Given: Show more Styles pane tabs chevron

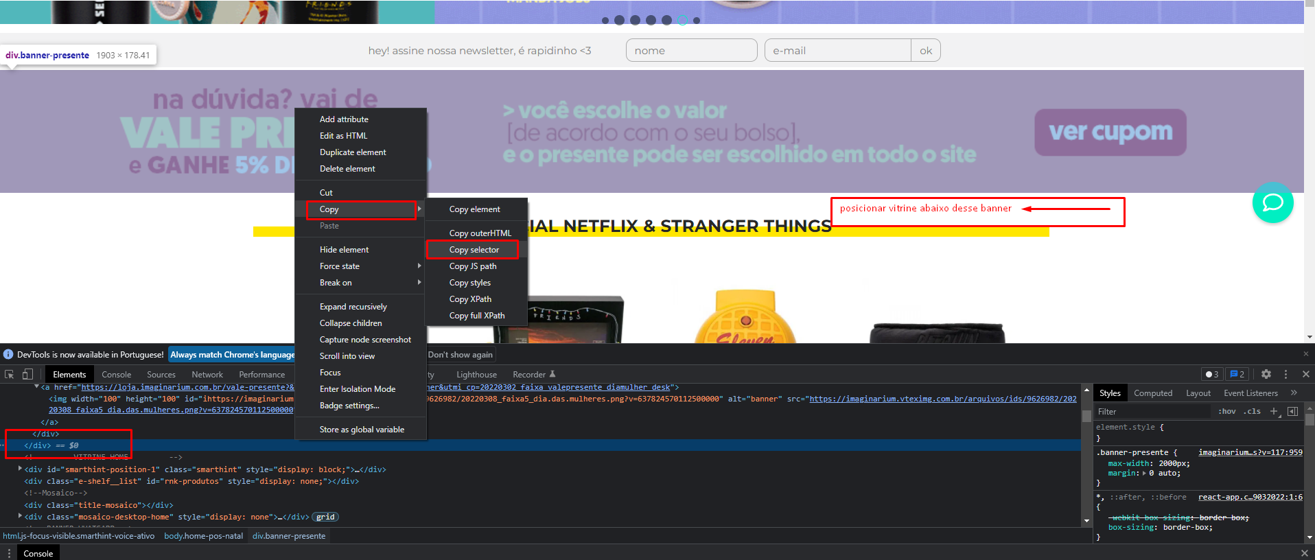Looking at the screenshot, I should click(x=1294, y=393).
